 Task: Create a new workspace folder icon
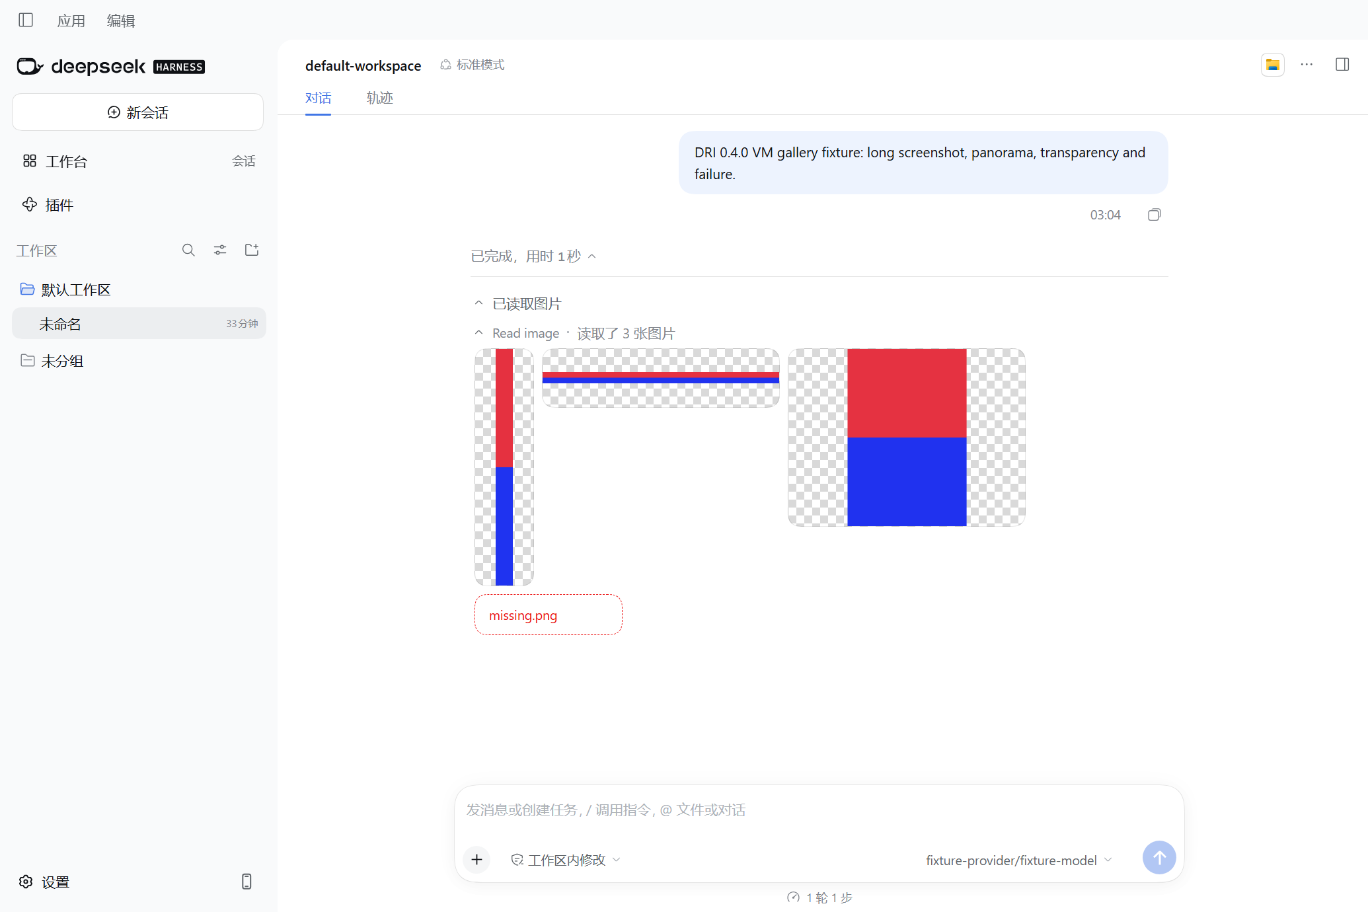252,250
